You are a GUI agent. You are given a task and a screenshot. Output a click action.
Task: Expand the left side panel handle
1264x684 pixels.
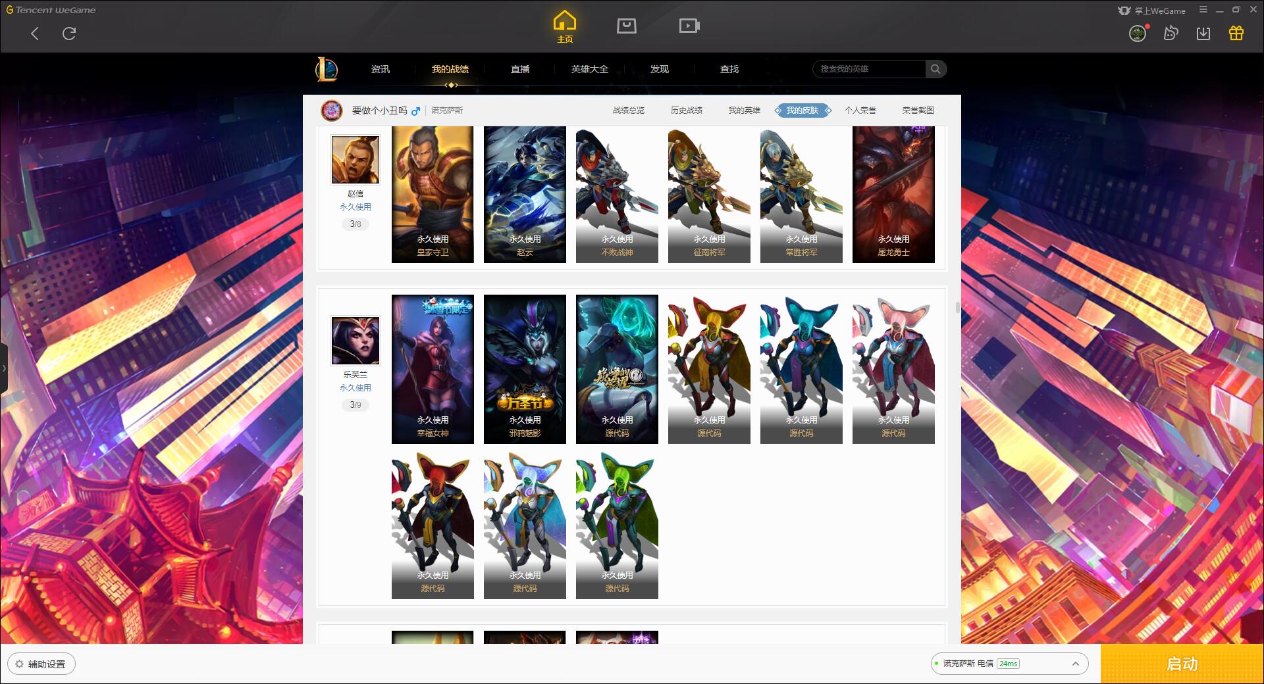coord(3,368)
